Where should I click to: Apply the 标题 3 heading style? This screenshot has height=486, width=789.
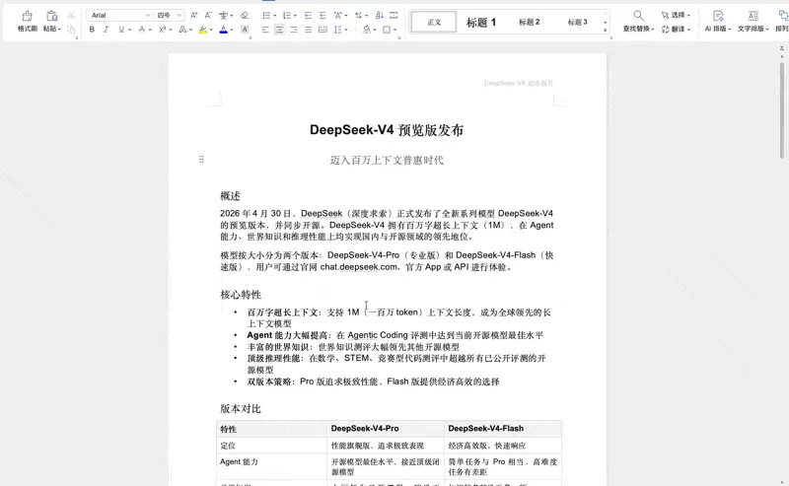578,22
